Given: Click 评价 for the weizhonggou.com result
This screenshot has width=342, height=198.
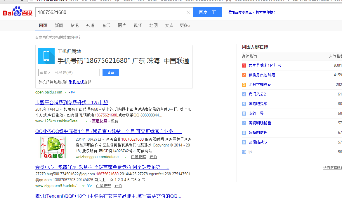Looking at the screenshot, I should tap(153, 157).
